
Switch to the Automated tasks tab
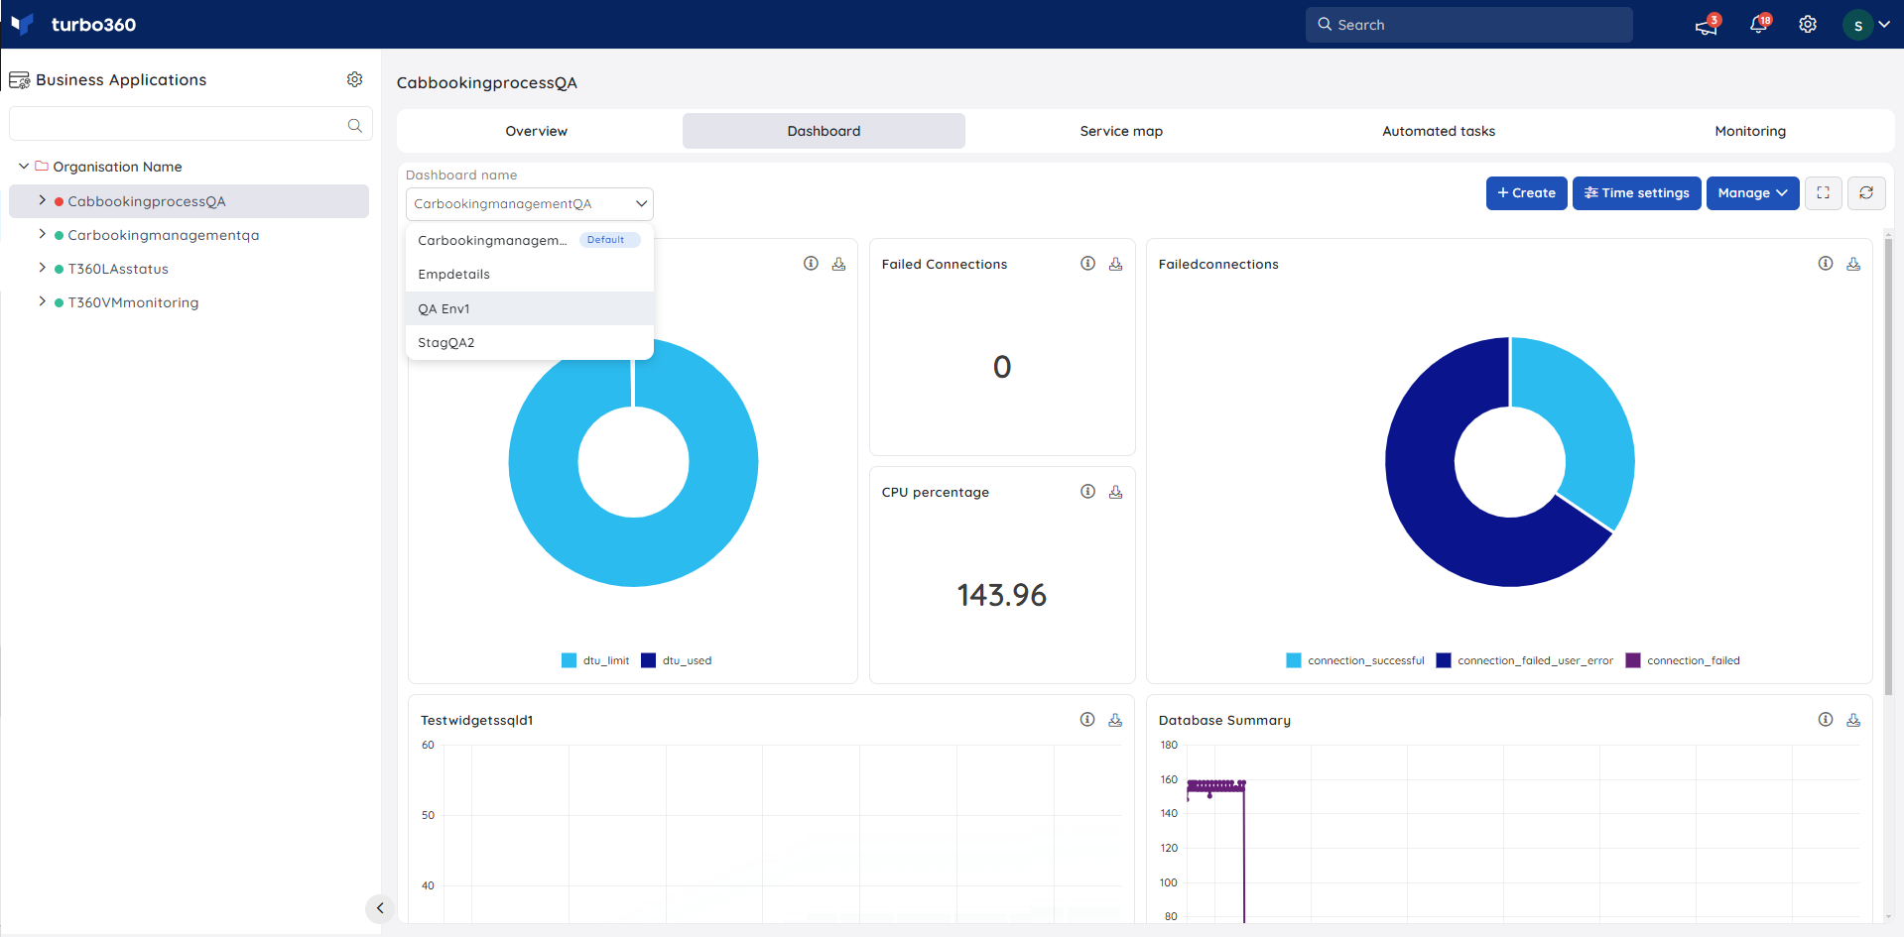(x=1439, y=131)
